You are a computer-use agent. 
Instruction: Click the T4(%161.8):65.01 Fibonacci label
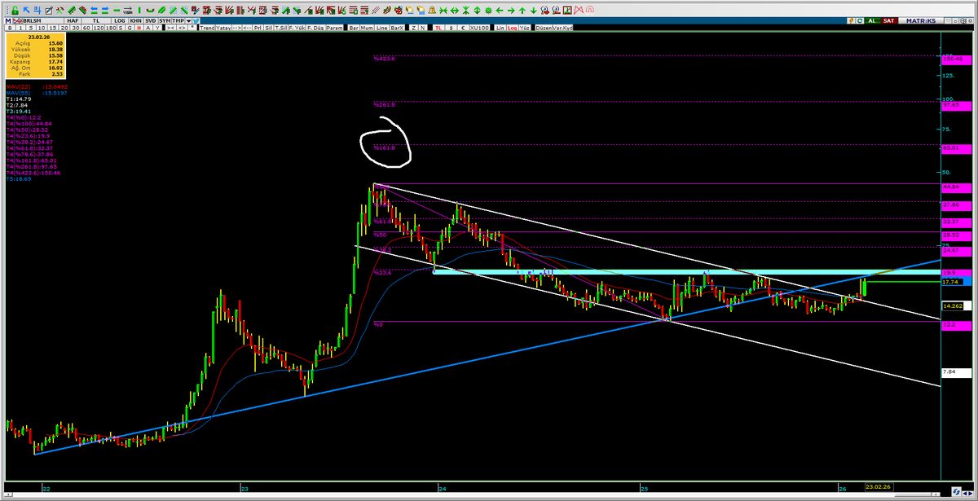[29, 161]
